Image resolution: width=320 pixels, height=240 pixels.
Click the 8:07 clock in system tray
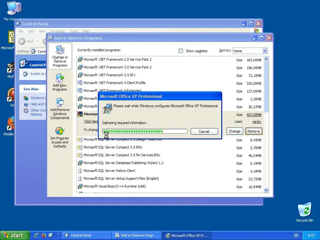(311, 235)
